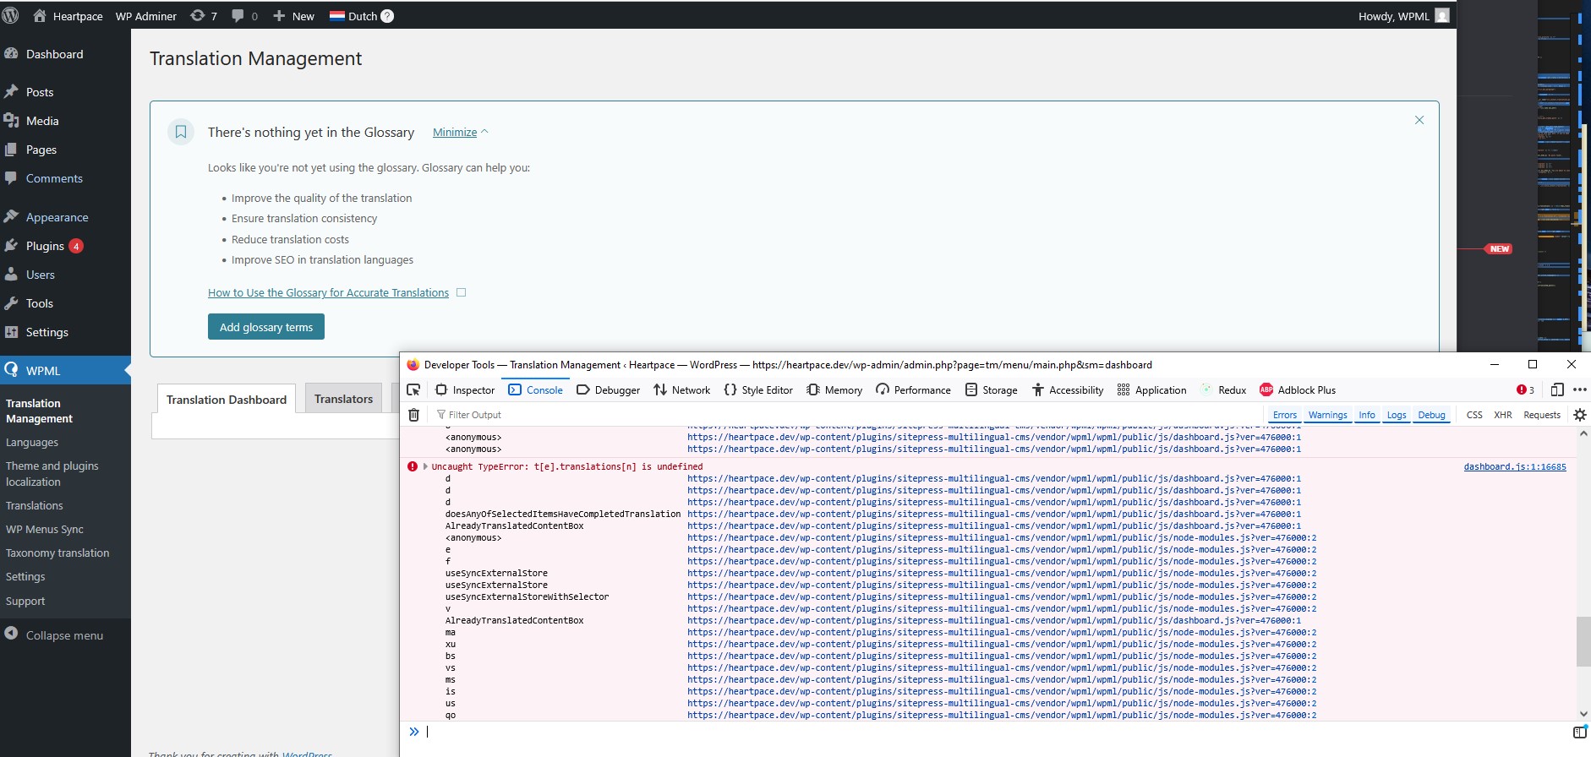Switch to the Inspector panel

(465, 389)
